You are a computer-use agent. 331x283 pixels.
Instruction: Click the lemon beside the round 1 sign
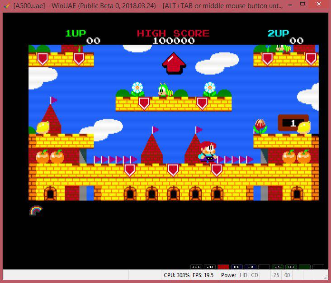pos(304,127)
